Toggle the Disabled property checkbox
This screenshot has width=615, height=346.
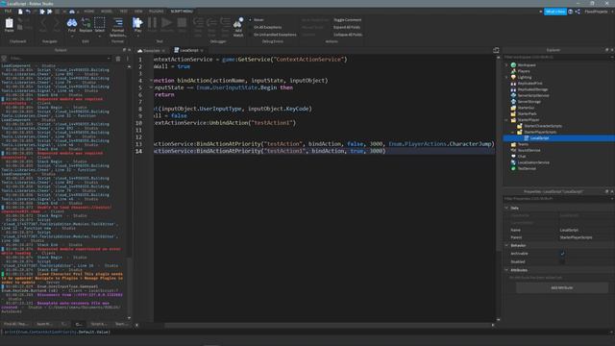coord(562,261)
